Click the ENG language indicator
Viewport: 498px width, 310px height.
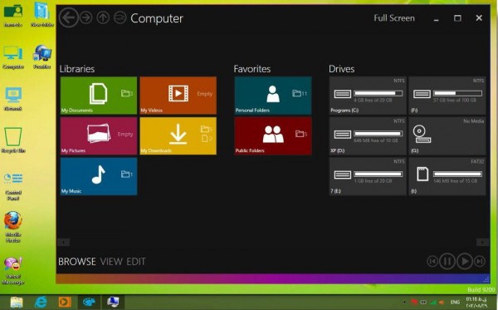coord(455,303)
